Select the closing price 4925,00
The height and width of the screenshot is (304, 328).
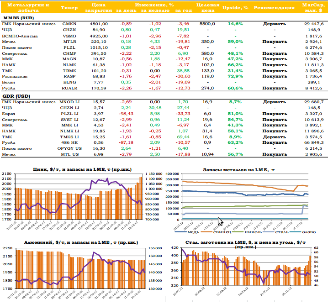pos(99,36)
